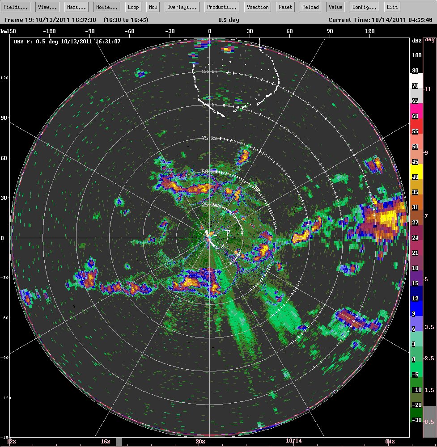Click the 20Z mark on the time axis
This screenshot has height=447, width=437.
[x=200, y=442]
